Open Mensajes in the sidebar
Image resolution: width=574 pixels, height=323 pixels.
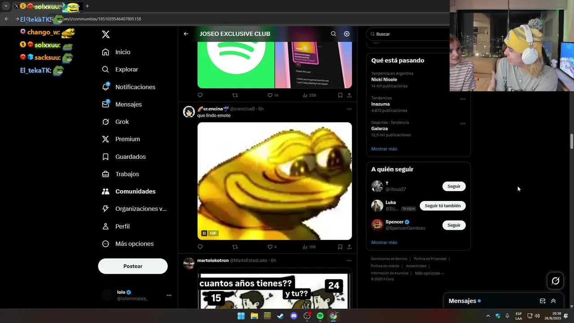122,104
